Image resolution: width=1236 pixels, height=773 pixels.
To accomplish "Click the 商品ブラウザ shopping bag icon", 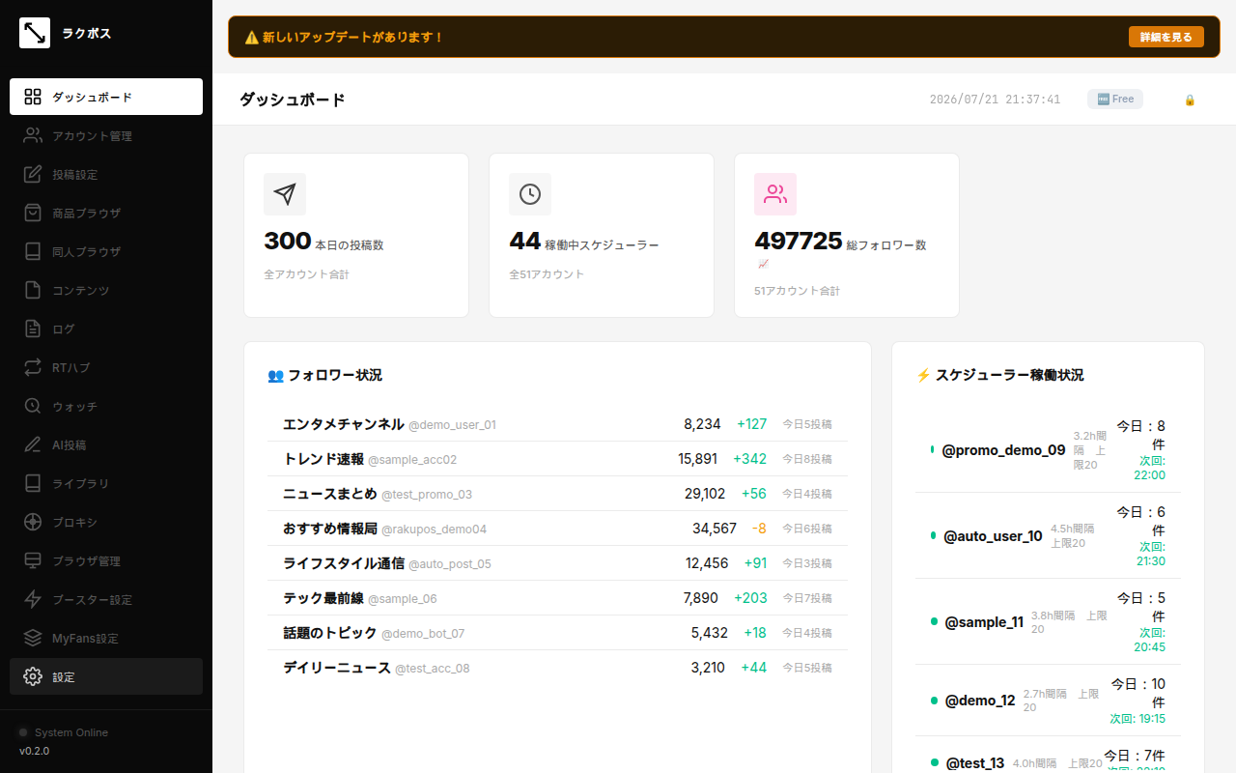I will [33, 213].
